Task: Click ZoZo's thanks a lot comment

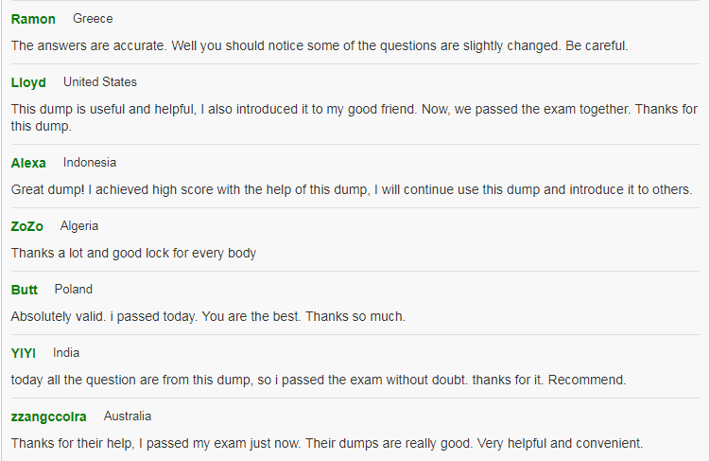Action: (133, 253)
